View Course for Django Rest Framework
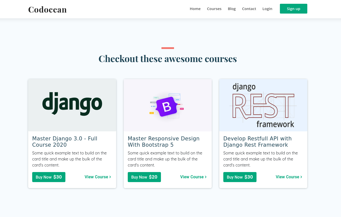 pyautogui.click(x=289, y=177)
